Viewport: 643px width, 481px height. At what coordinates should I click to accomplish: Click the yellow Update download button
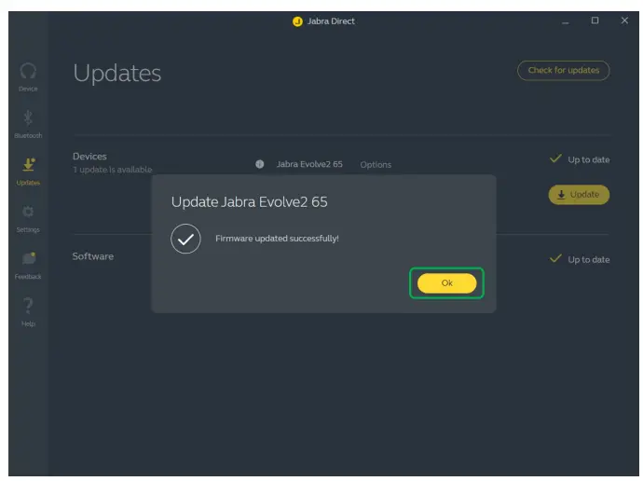pyautogui.click(x=579, y=195)
